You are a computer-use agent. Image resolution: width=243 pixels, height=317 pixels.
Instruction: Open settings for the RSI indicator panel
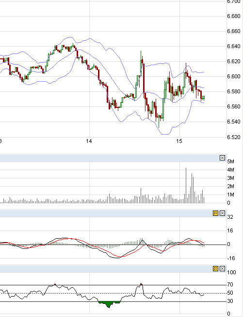coord(215,269)
